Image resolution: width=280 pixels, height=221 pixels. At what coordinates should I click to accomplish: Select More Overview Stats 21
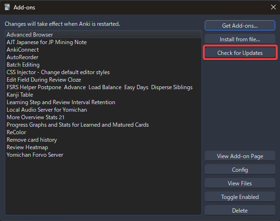(103, 117)
